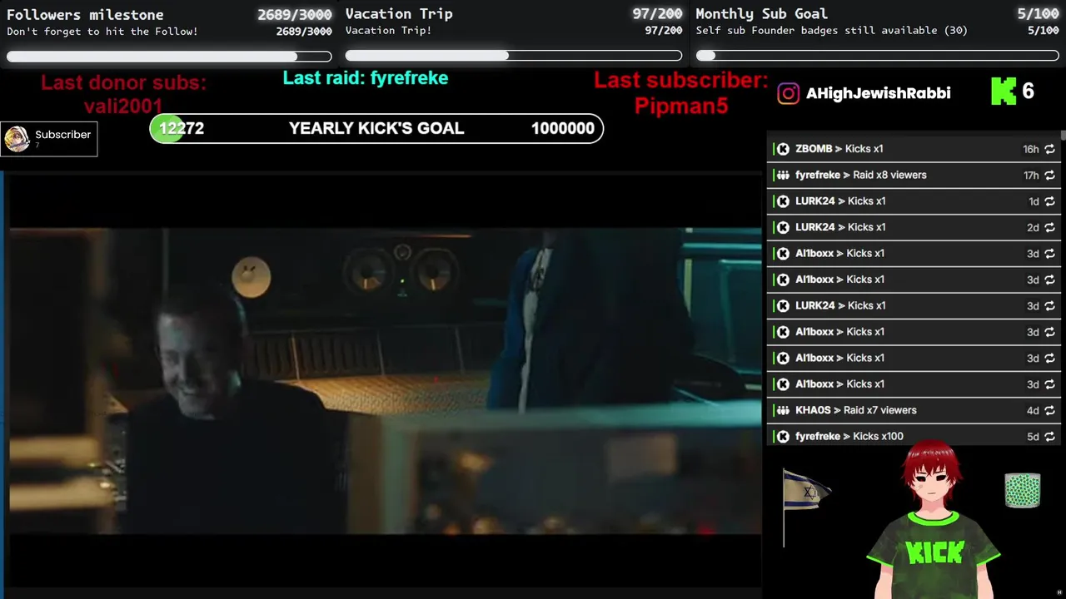Image resolution: width=1066 pixels, height=599 pixels.
Task: Click the KHAOS username in feed
Action: click(813, 411)
